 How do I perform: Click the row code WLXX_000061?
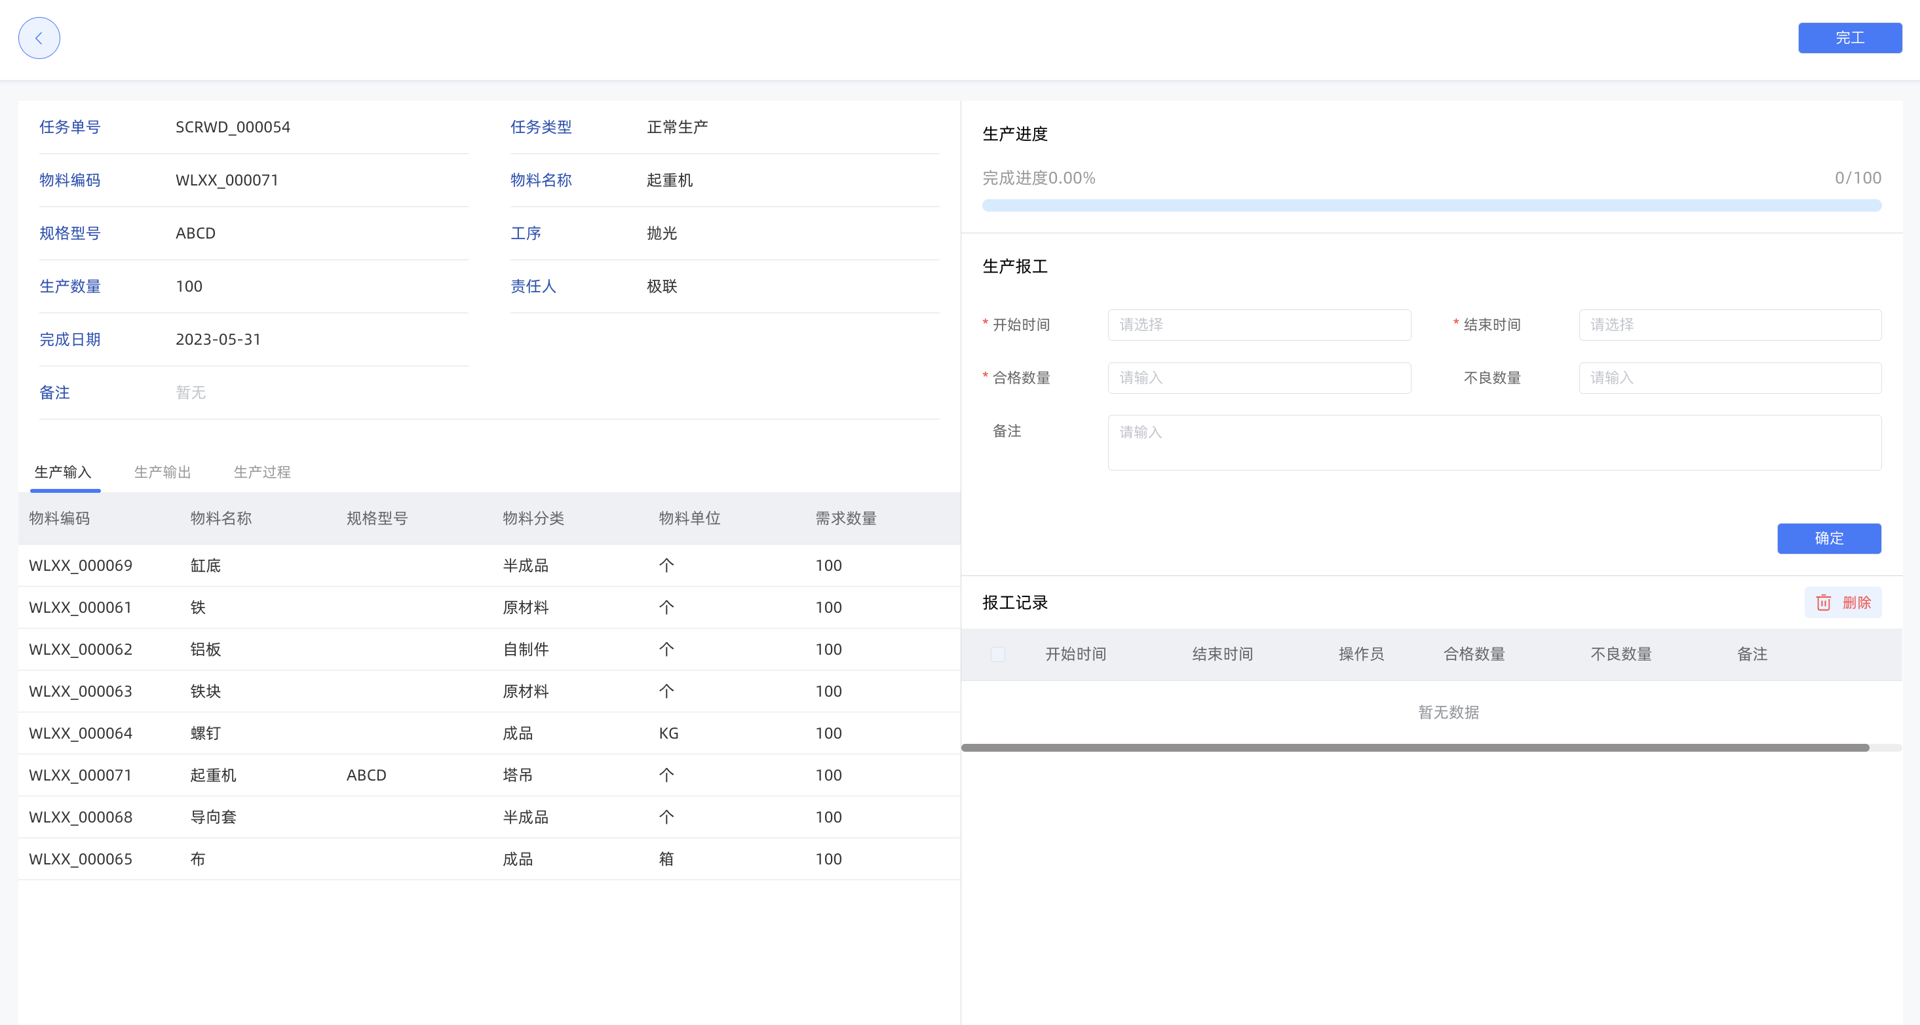pyautogui.click(x=81, y=608)
